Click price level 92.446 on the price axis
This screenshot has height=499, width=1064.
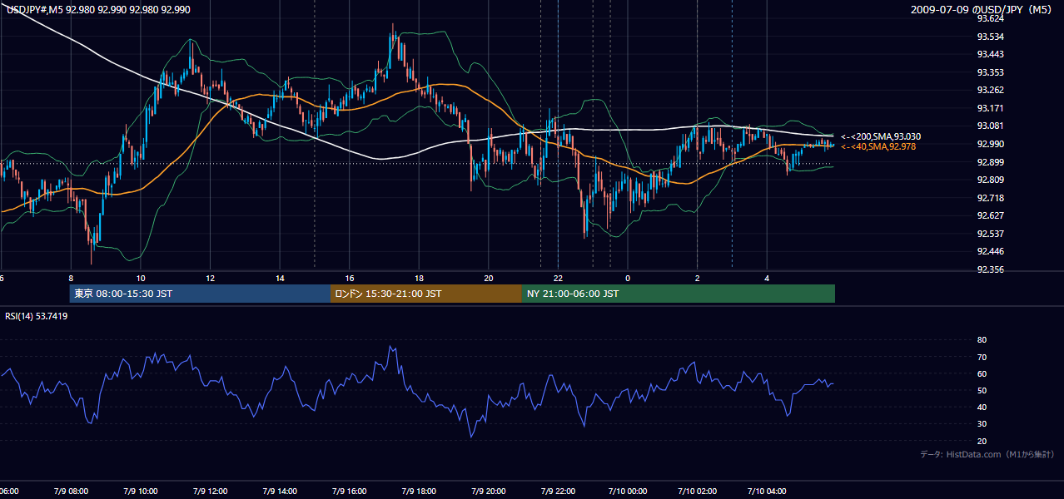pyautogui.click(x=990, y=251)
